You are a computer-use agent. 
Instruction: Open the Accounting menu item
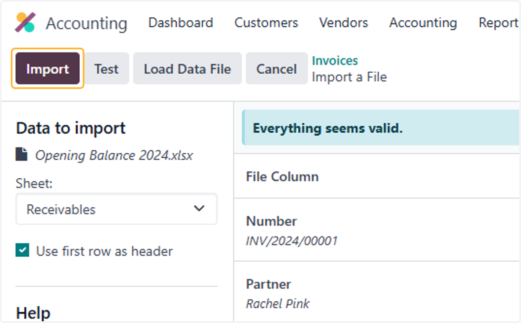[423, 23]
